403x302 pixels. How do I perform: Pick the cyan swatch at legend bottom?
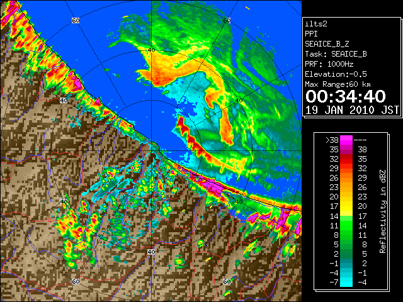[x=346, y=282]
